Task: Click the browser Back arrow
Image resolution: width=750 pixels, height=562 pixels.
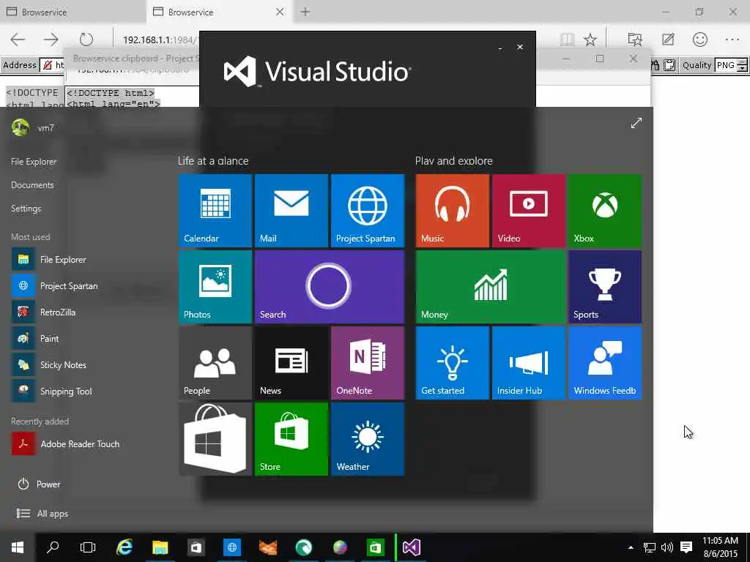Action: click(18, 40)
